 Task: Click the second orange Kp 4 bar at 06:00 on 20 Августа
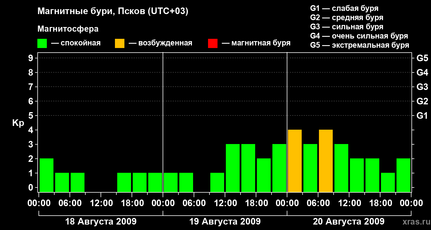click(x=326, y=161)
